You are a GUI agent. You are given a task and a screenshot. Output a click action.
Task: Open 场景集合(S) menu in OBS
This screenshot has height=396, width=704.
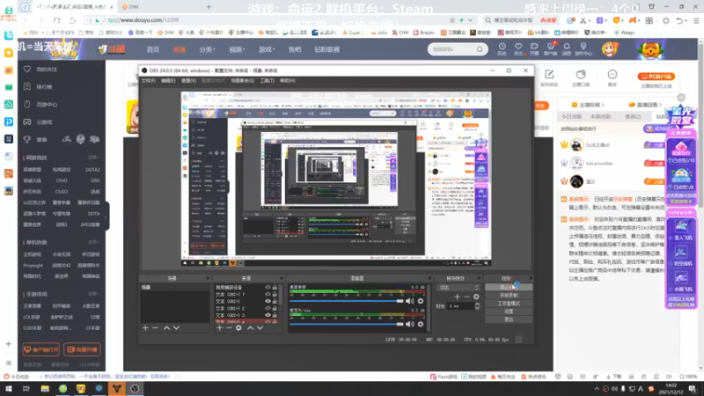point(243,81)
